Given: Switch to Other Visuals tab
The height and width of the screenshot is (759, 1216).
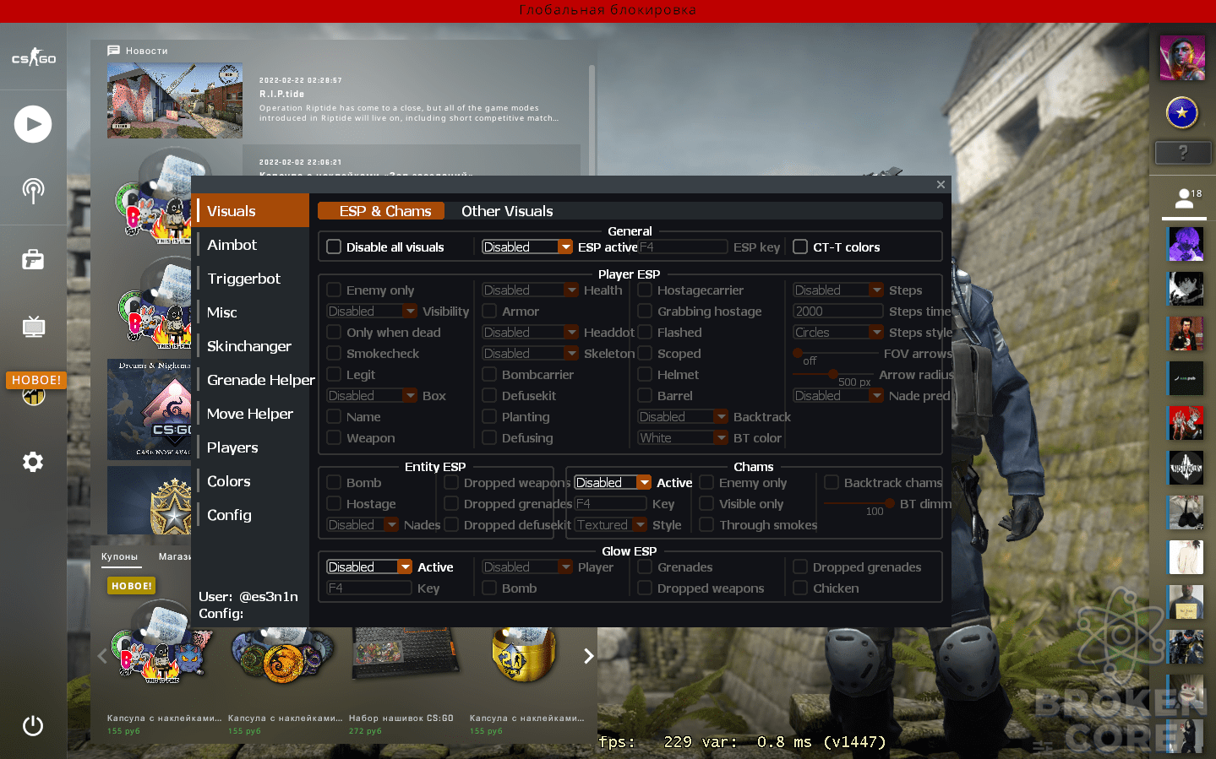Looking at the screenshot, I should (x=507, y=211).
